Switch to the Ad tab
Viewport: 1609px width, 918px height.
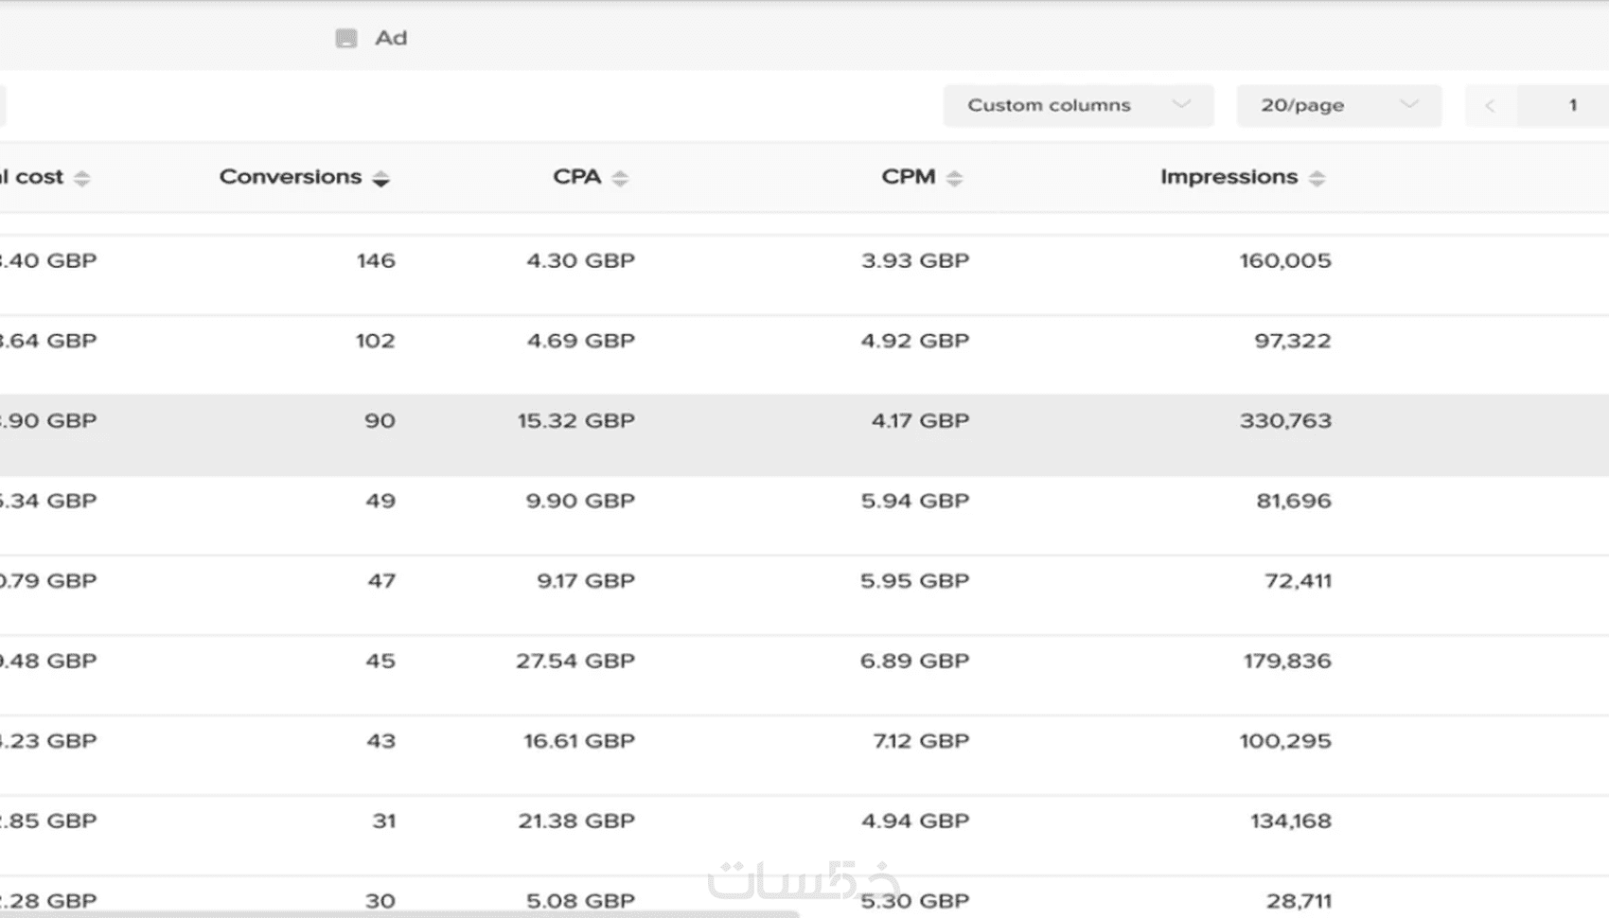click(390, 38)
